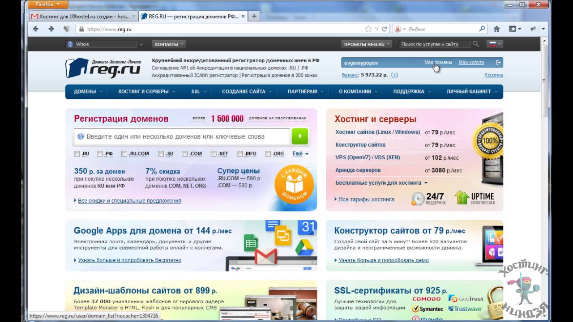Click logout icon next to Мои услуги
573x322 pixels.
pyautogui.click(x=498, y=63)
